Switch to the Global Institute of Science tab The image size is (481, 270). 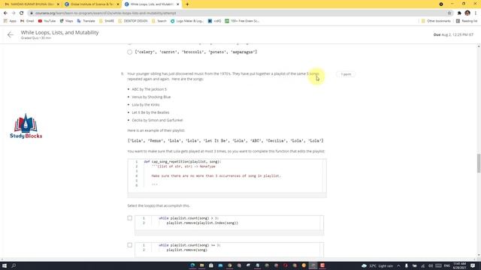pyautogui.click(x=91, y=4)
